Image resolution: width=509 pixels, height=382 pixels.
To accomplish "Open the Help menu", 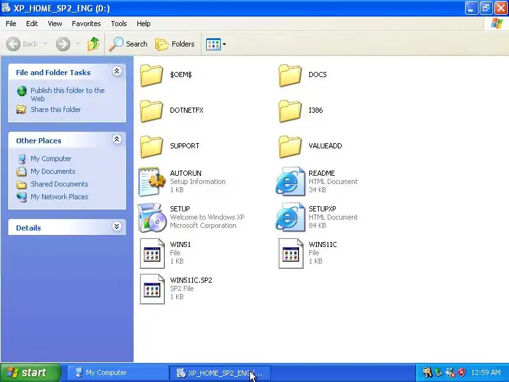I will [144, 24].
